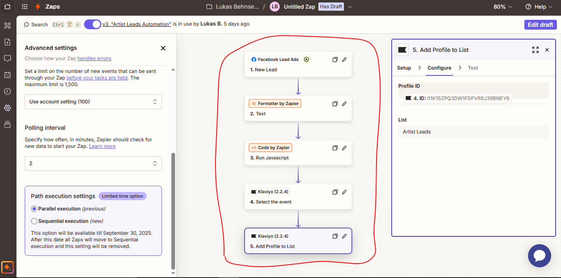Duplicate the 4. Select the event step
Viewport: 561px width, 278px height.
[x=335, y=192]
